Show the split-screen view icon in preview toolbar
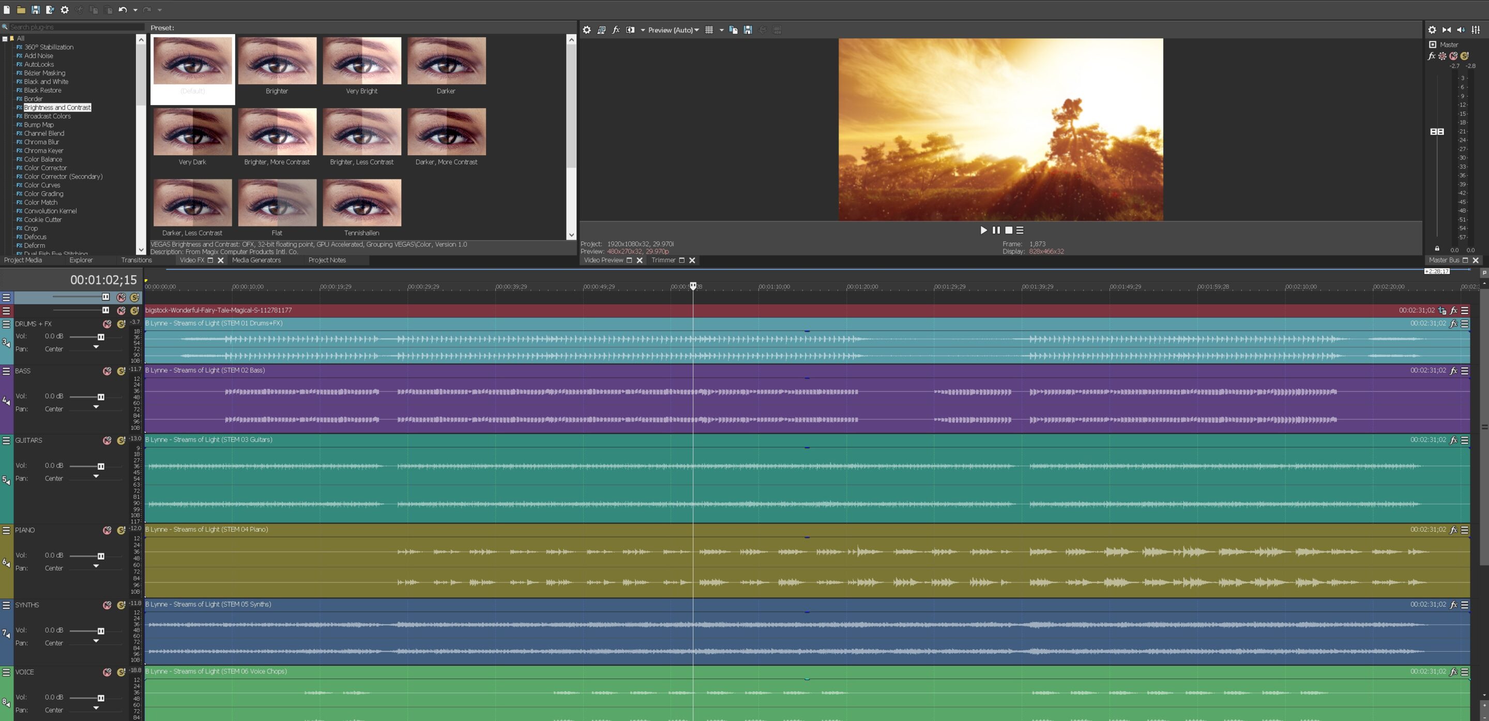The width and height of the screenshot is (1489, 721). [630, 29]
